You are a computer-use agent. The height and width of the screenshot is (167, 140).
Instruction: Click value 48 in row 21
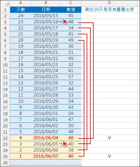coord(71,132)
